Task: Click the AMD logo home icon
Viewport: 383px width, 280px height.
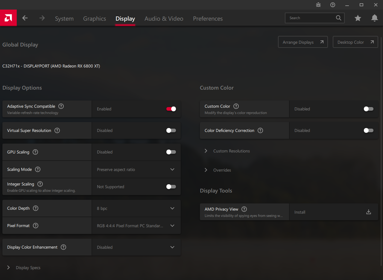Action: tap(8, 18)
